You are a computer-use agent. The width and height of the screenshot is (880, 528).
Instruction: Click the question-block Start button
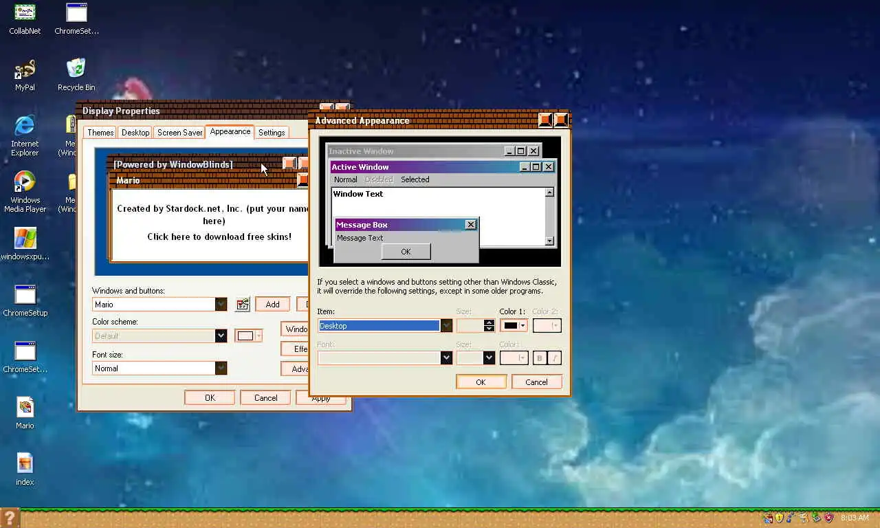9,518
